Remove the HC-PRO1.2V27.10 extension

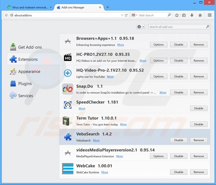[199, 61]
